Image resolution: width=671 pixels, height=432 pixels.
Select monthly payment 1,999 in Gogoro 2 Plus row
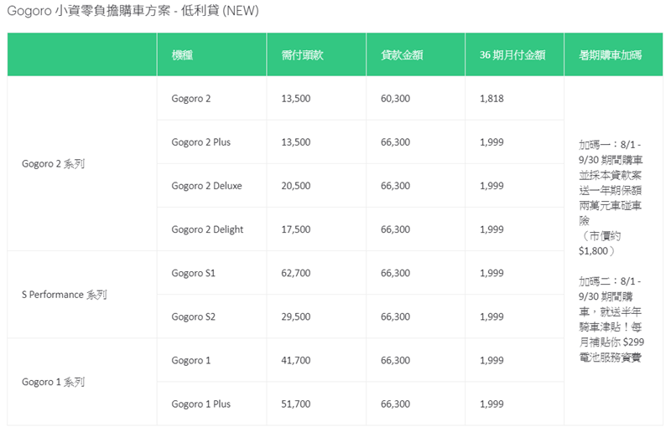click(492, 141)
